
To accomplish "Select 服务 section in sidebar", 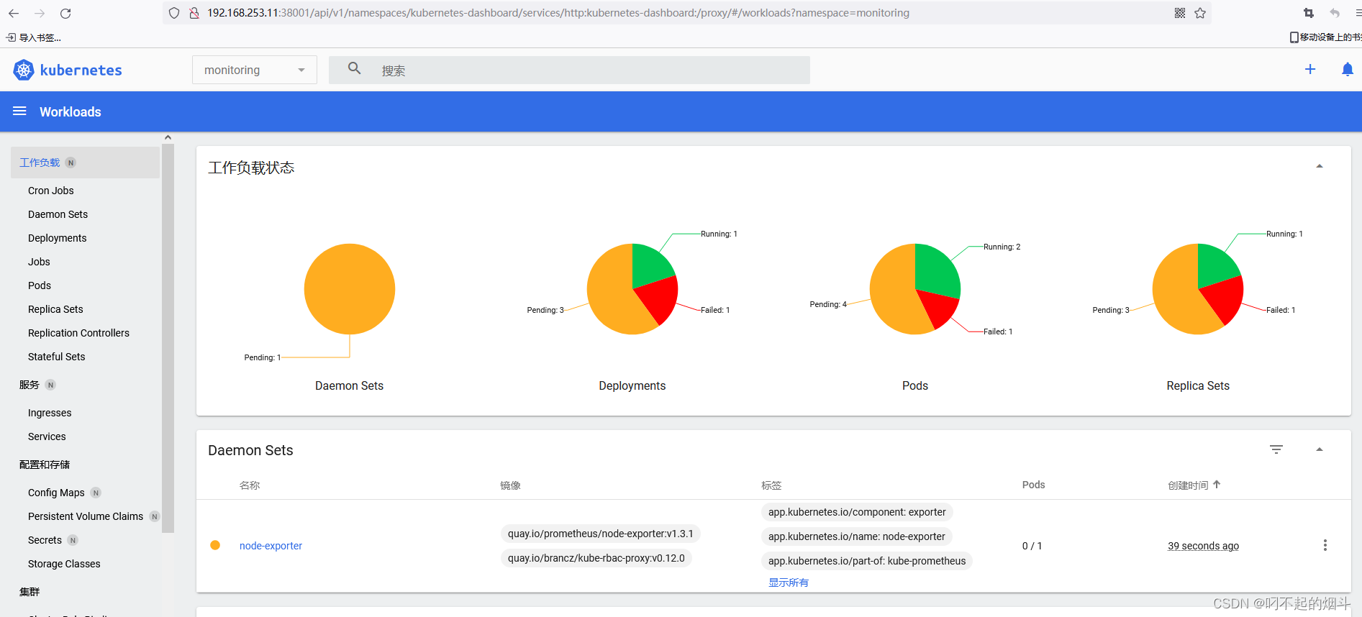I will point(29,385).
